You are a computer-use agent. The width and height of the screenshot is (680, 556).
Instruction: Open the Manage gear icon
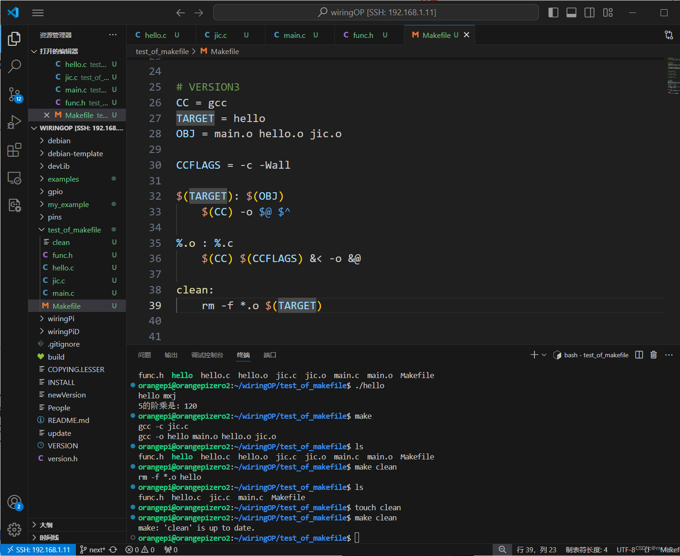14,530
